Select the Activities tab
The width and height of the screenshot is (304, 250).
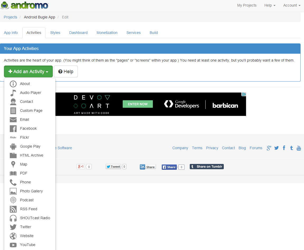[x=34, y=33]
